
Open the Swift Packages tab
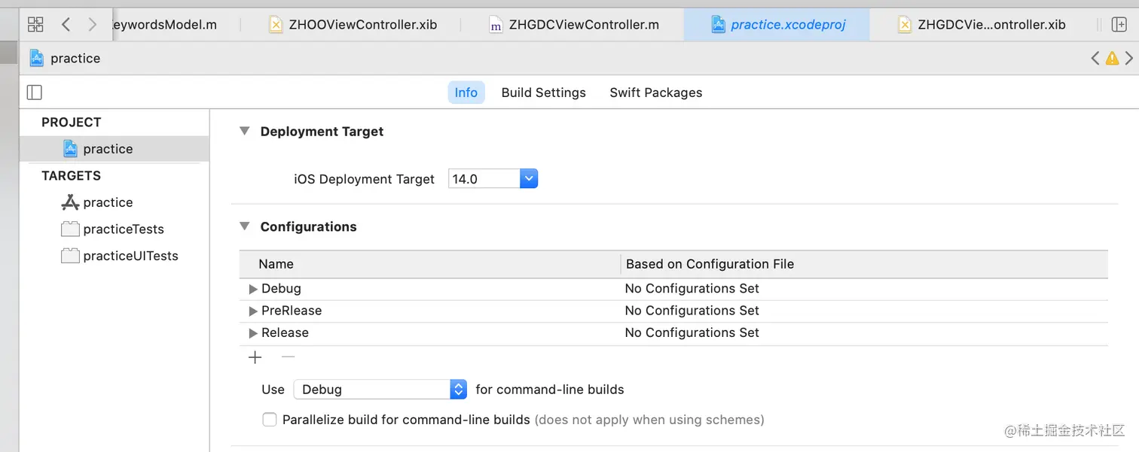click(655, 93)
